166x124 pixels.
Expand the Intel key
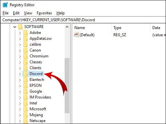pos(20,103)
